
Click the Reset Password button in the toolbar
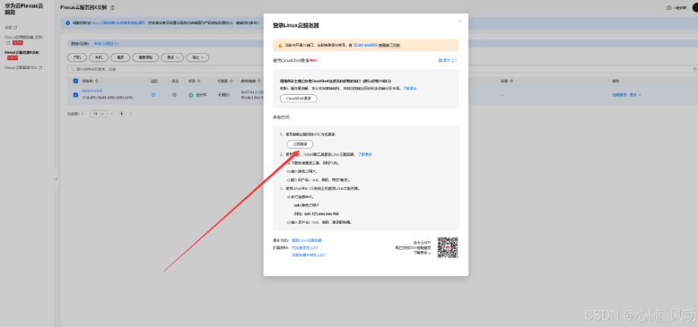(x=145, y=58)
